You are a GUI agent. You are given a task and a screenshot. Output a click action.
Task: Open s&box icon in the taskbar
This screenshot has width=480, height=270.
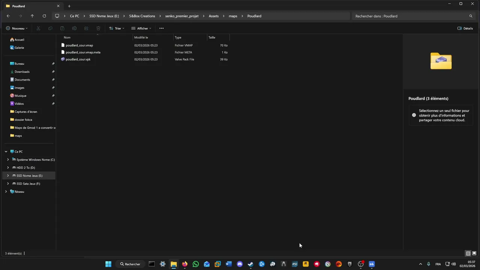click(x=372, y=264)
